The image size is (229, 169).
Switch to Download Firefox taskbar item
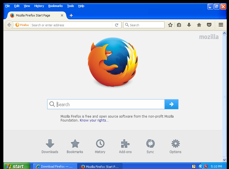55,166
